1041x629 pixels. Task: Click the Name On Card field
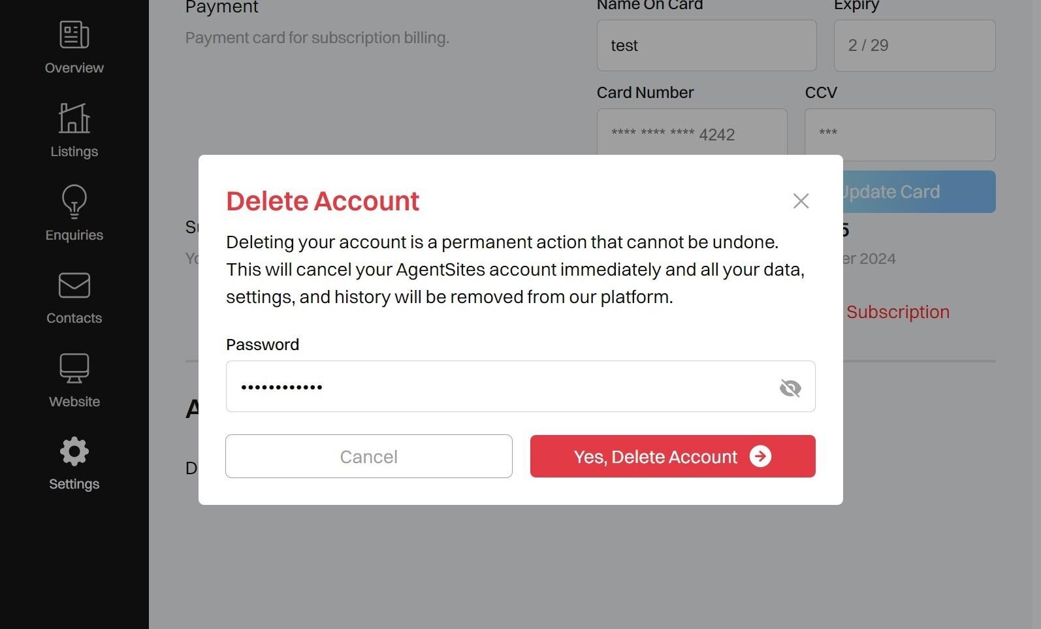707,45
